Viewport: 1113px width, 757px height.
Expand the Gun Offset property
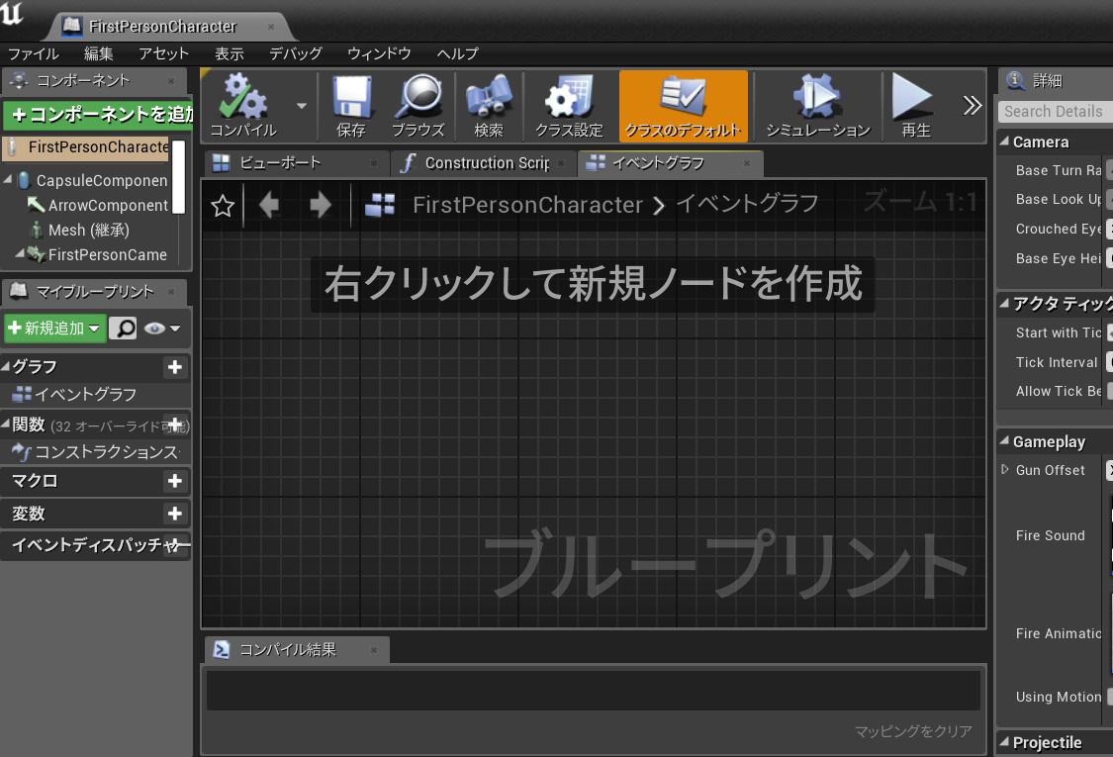point(1004,469)
